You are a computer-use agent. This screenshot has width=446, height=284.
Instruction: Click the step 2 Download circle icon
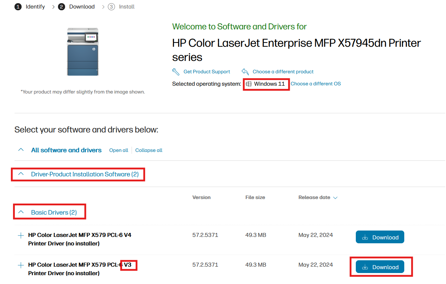[x=62, y=7]
